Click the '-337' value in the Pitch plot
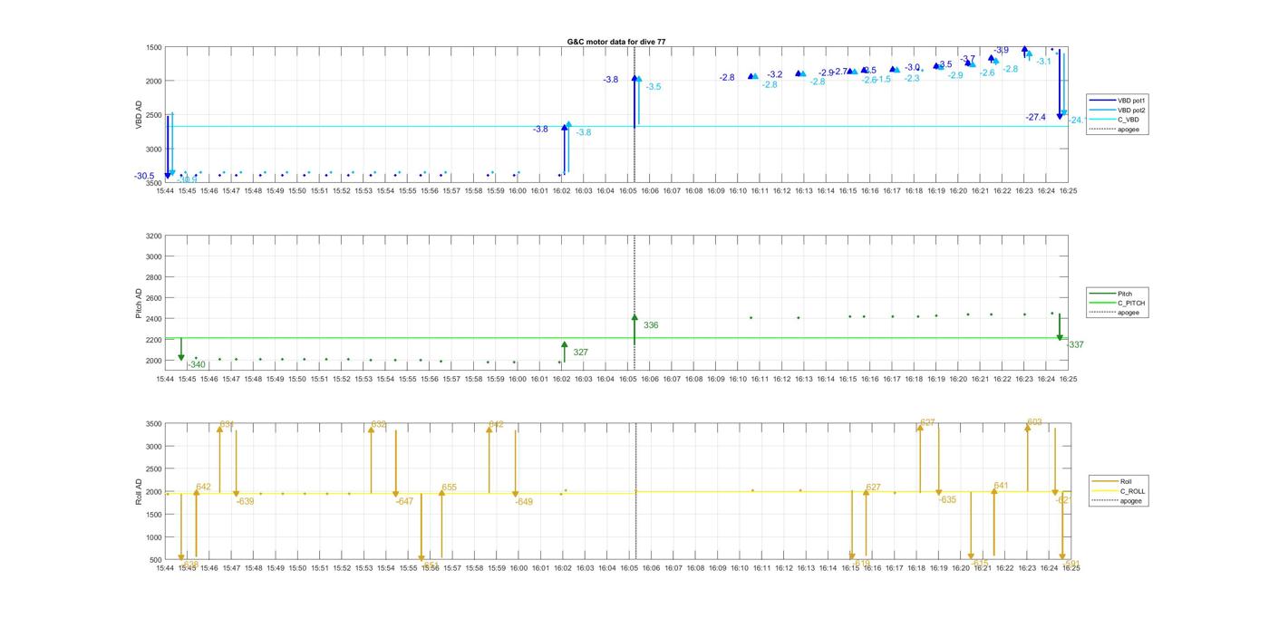This screenshot has width=1269, height=628. (1075, 344)
